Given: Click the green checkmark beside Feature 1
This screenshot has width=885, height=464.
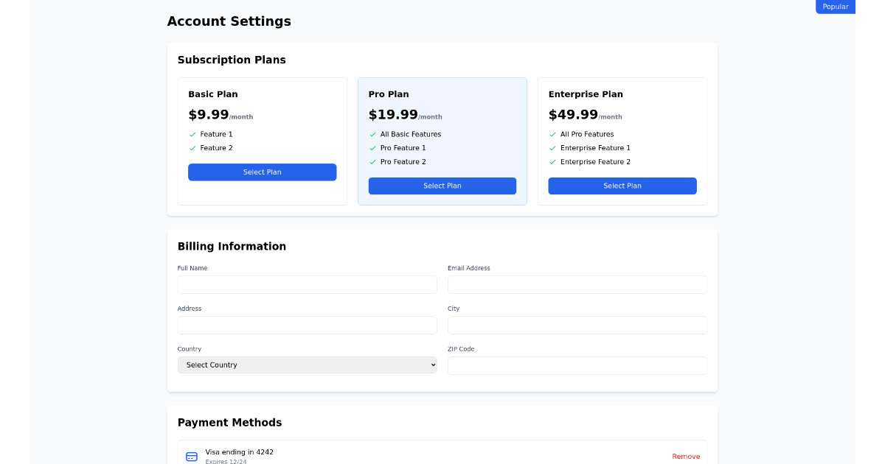Looking at the screenshot, I should (192, 134).
